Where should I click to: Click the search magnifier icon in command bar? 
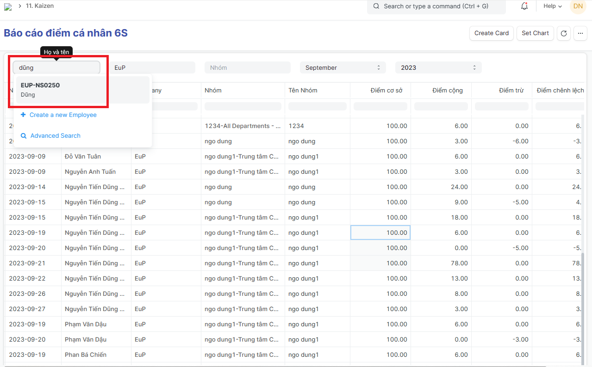pyautogui.click(x=376, y=6)
